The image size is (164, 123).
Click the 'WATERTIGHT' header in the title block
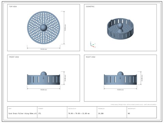click(132, 109)
